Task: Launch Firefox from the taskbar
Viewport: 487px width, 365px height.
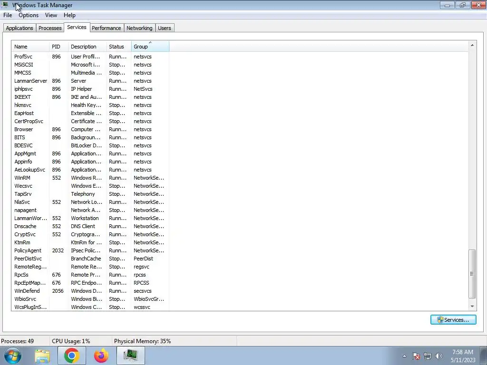Action: 101,355
